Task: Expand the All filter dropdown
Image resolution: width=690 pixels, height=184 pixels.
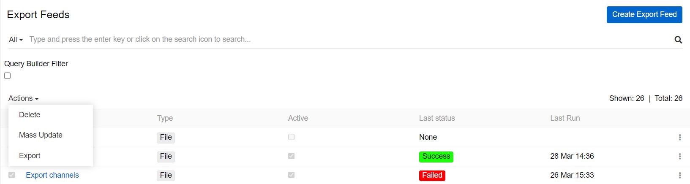Action: coord(16,40)
